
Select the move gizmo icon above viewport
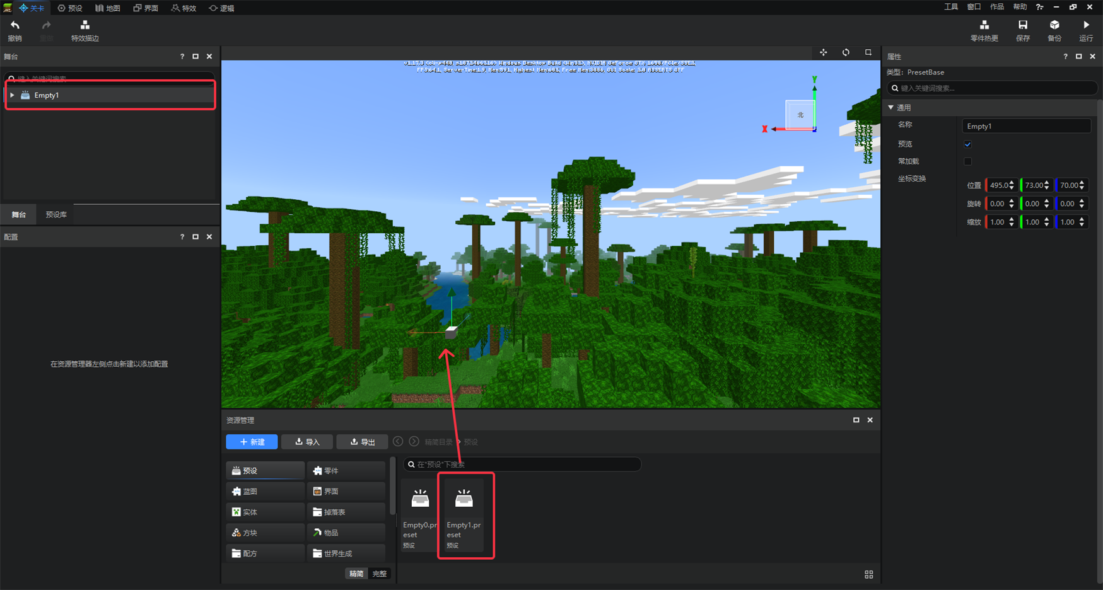[x=823, y=52]
